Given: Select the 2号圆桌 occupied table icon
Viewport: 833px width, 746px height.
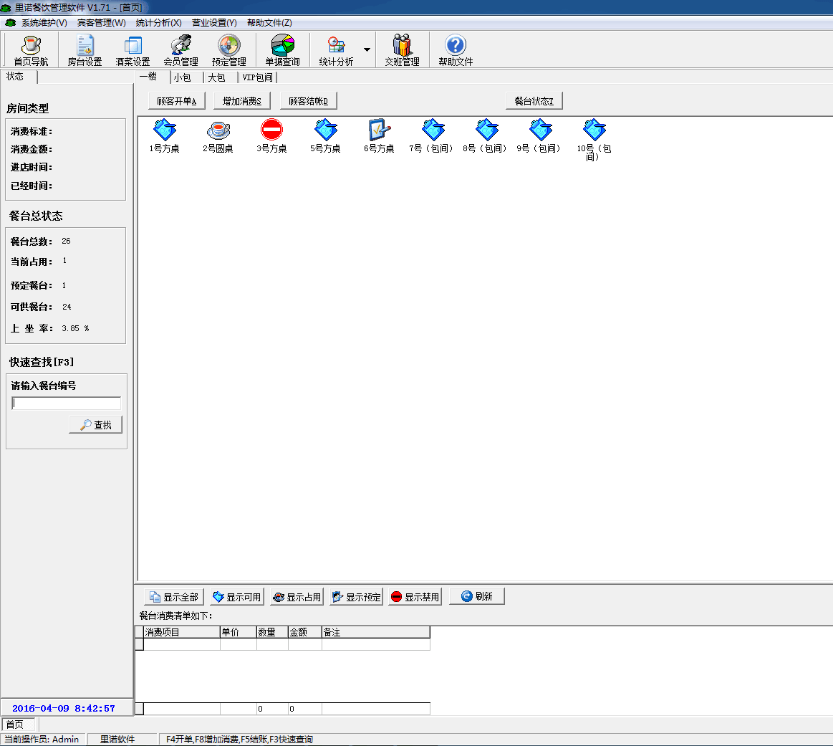Looking at the screenshot, I should pyautogui.click(x=218, y=136).
